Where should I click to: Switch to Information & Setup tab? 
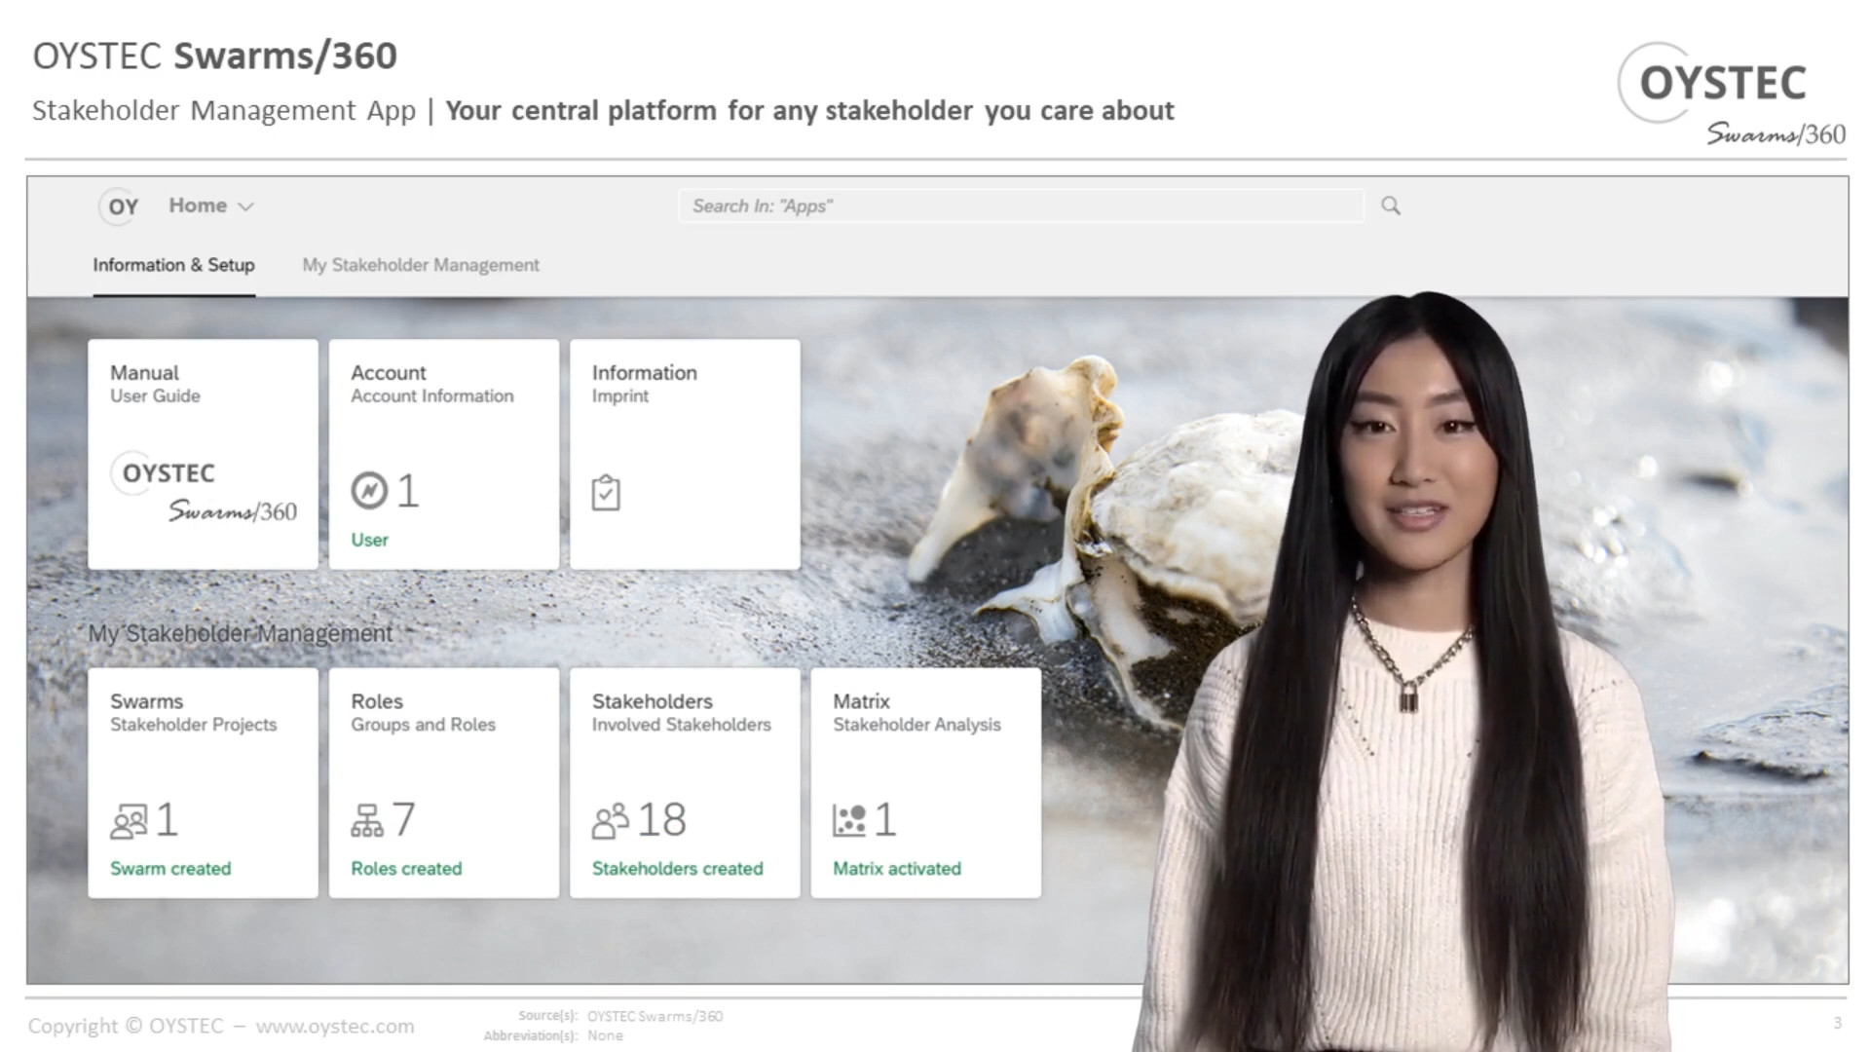coord(173,265)
